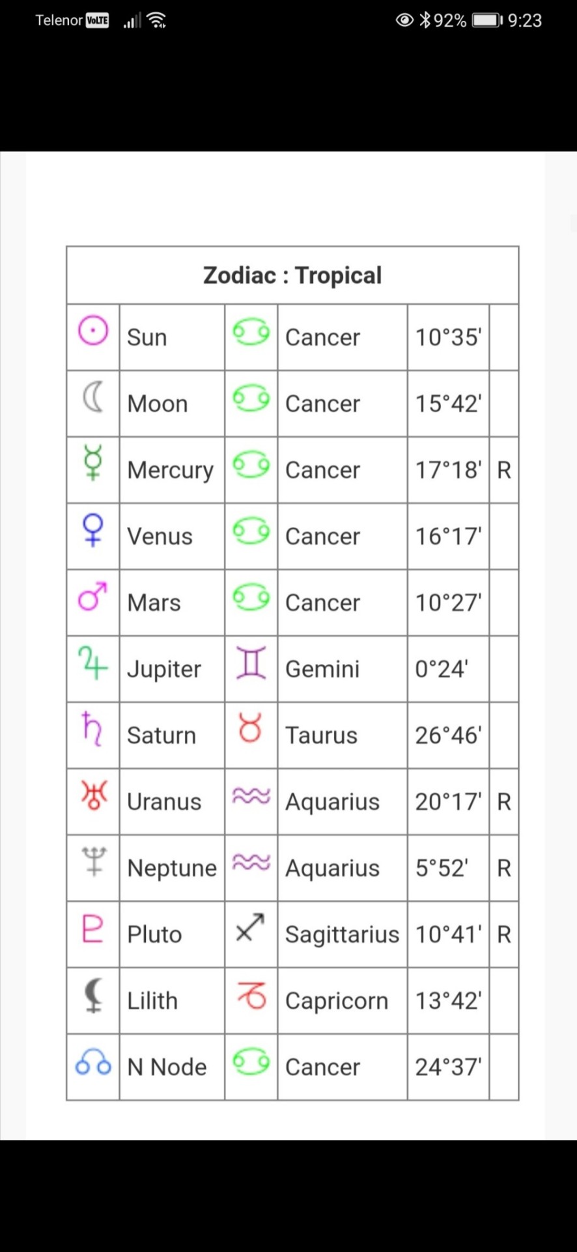577x1252 pixels.
Task: Select the Sagittarius text in Pluto row
Action: [342, 934]
